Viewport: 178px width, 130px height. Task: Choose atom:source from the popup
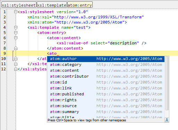pyautogui.click(x=106, y=106)
